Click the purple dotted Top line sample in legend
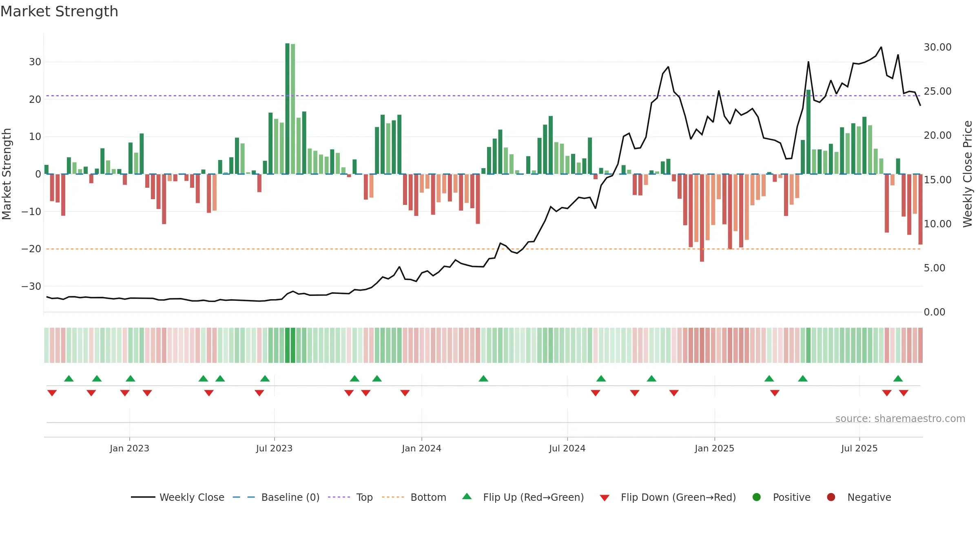The width and height of the screenshot is (979, 551). (x=339, y=497)
